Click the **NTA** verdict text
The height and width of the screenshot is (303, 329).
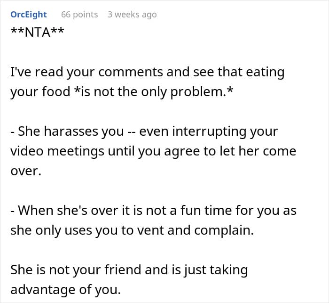pos(37,32)
